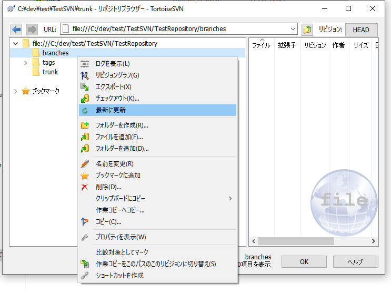Expand the ブックマーク tree node

[x=15, y=91]
